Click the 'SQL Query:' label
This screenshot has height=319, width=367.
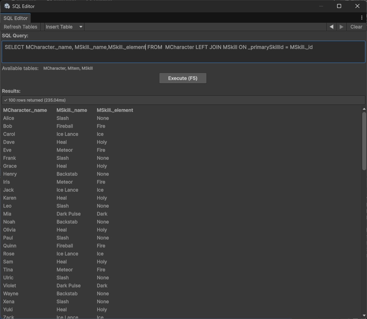pyautogui.click(x=15, y=35)
